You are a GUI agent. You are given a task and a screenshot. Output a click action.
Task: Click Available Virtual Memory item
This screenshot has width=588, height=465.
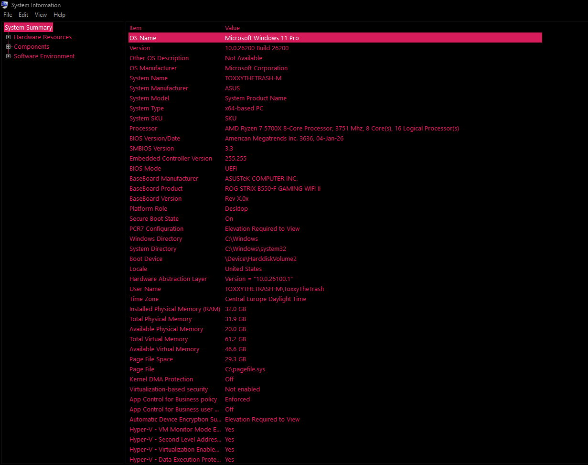(164, 349)
